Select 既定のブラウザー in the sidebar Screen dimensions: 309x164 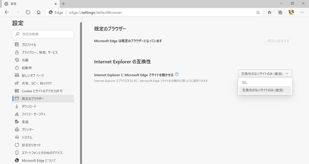[x=43, y=98]
